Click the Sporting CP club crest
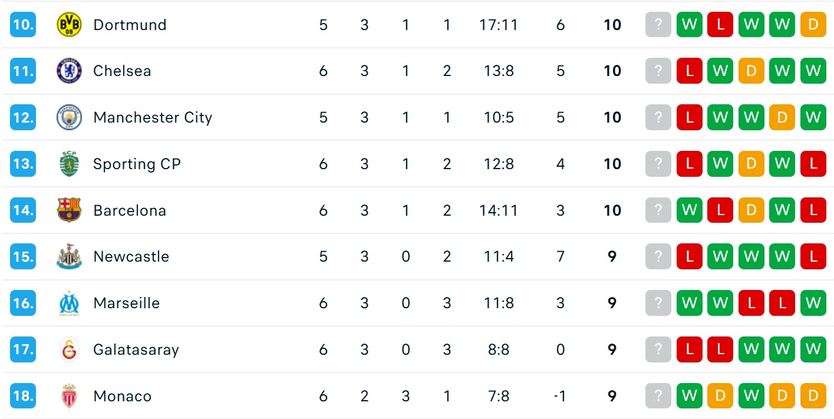834x419 pixels. [x=69, y=164]
